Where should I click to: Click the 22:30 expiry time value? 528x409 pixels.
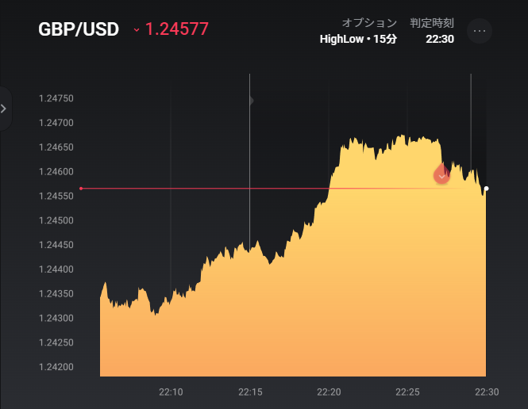coord(440,39)
